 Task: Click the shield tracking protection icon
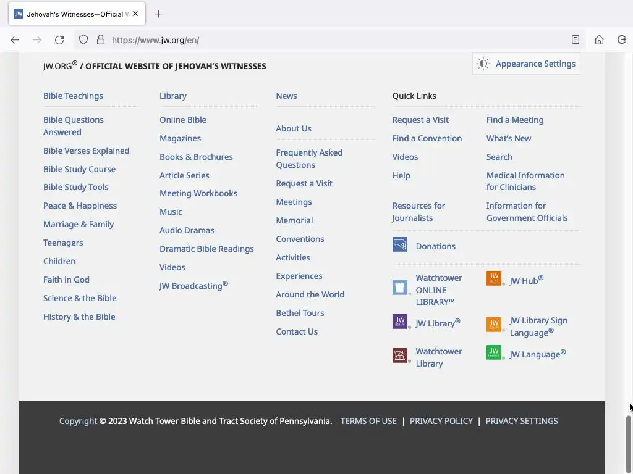(83, 40)
